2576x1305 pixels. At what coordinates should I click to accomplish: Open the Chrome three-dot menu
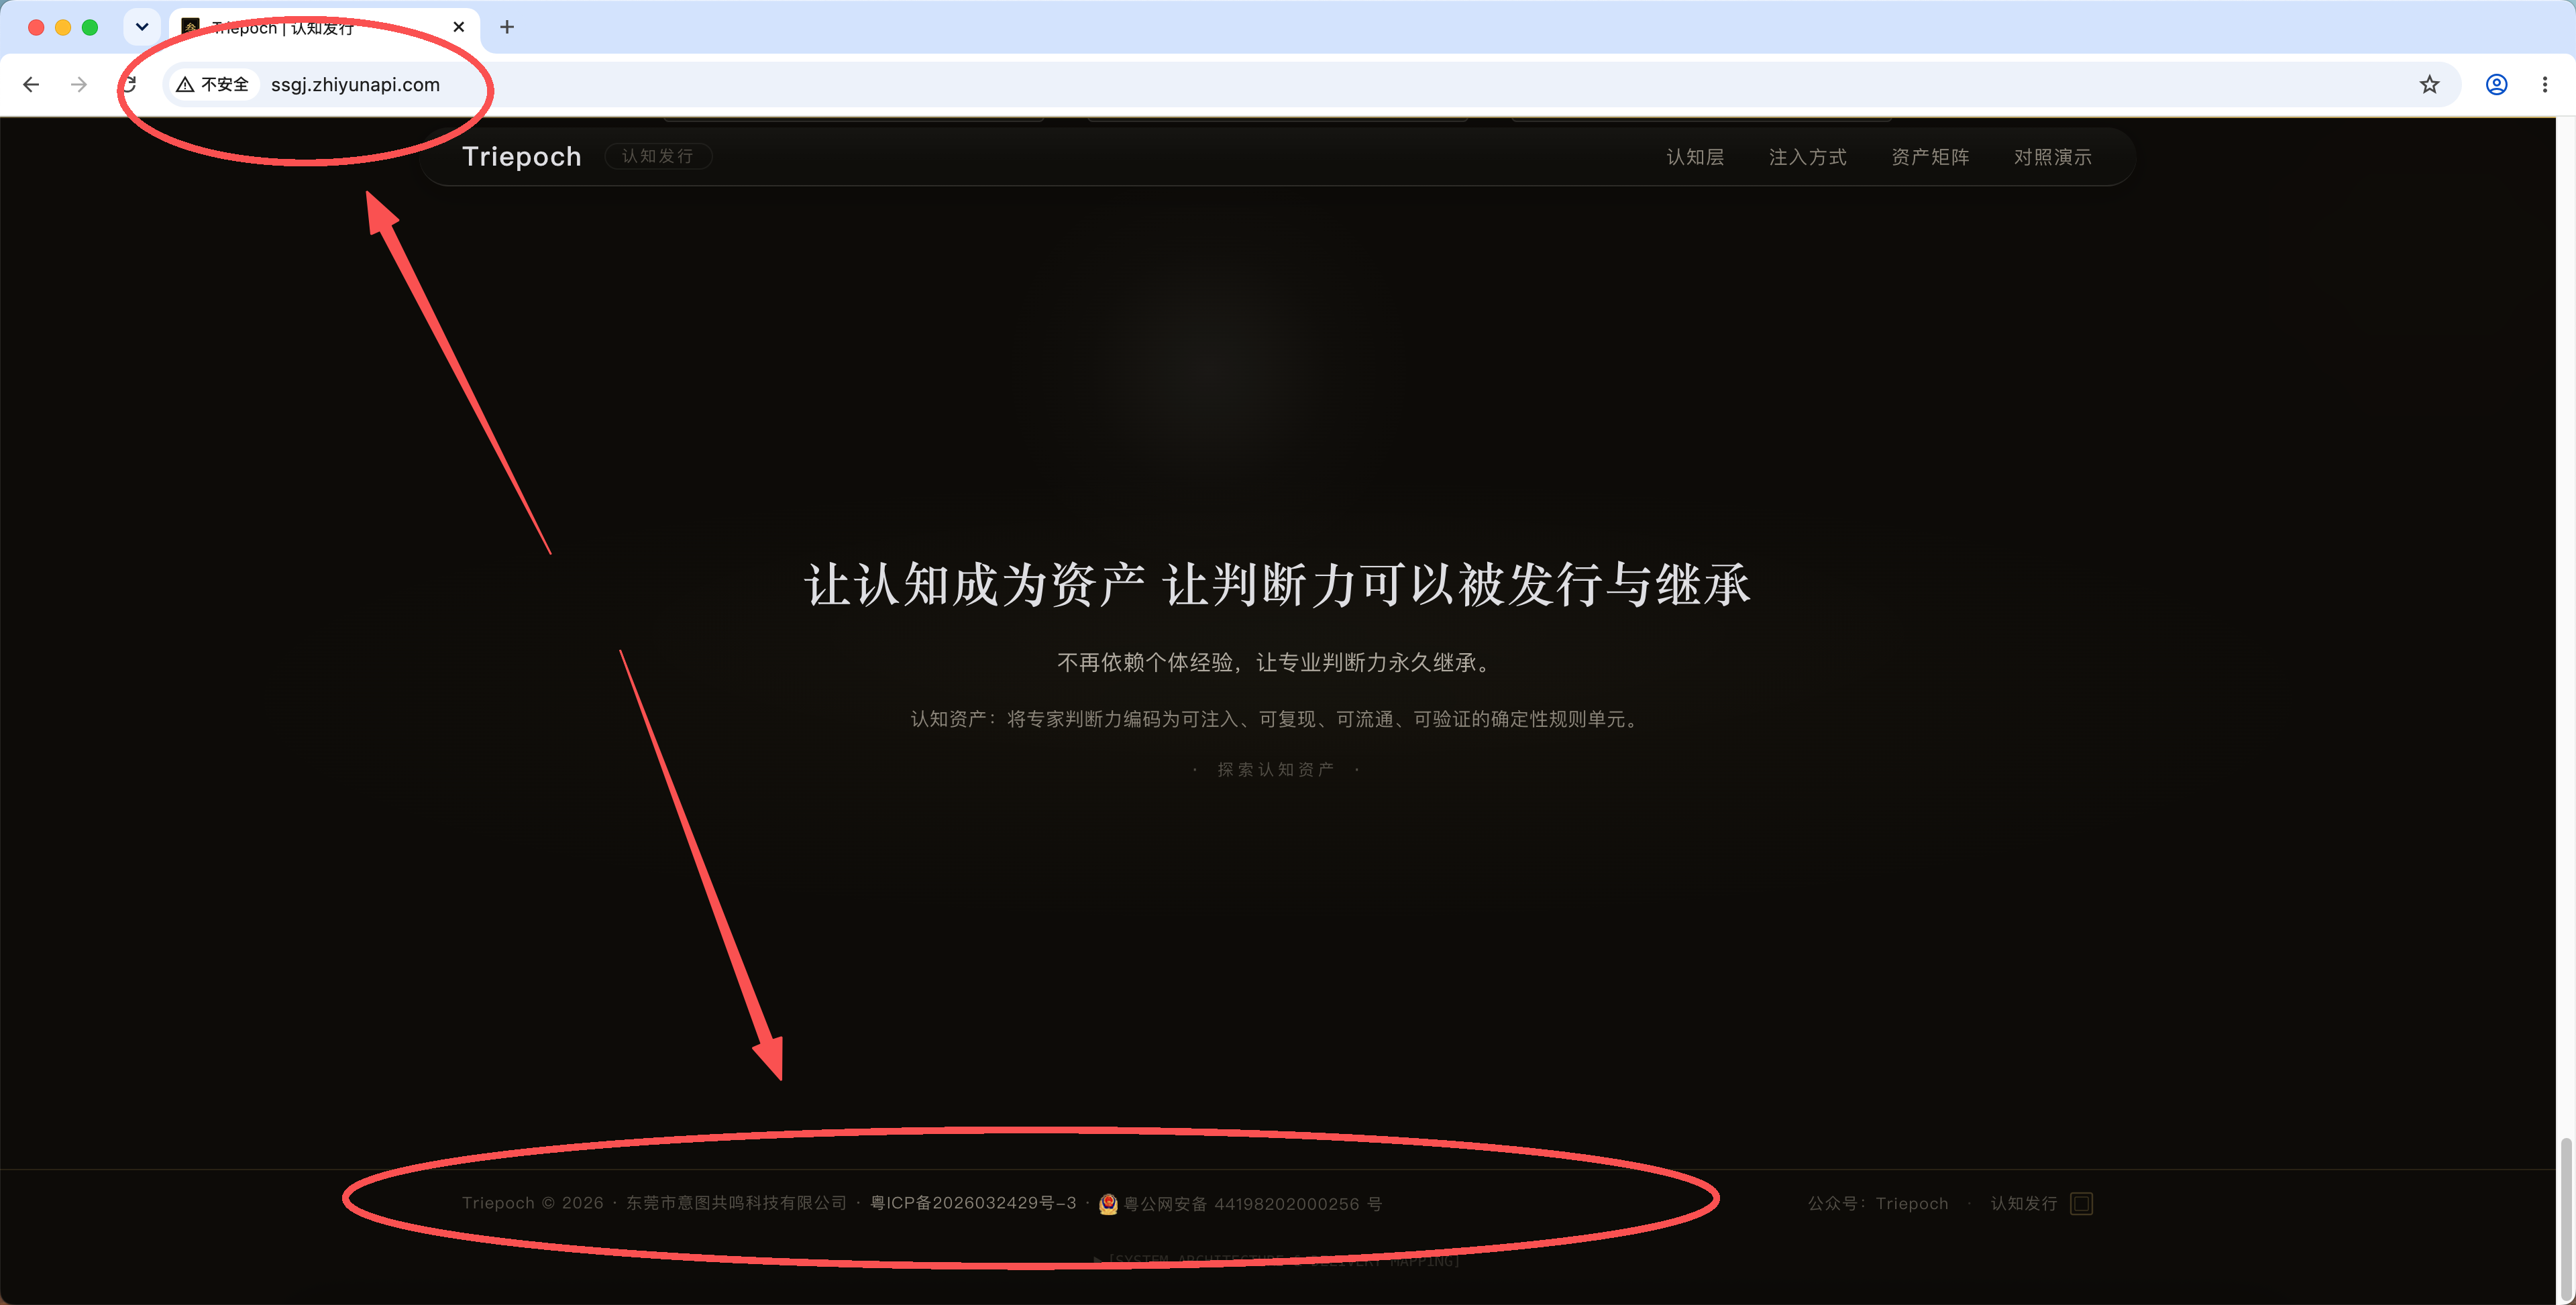coord(2544,85)
